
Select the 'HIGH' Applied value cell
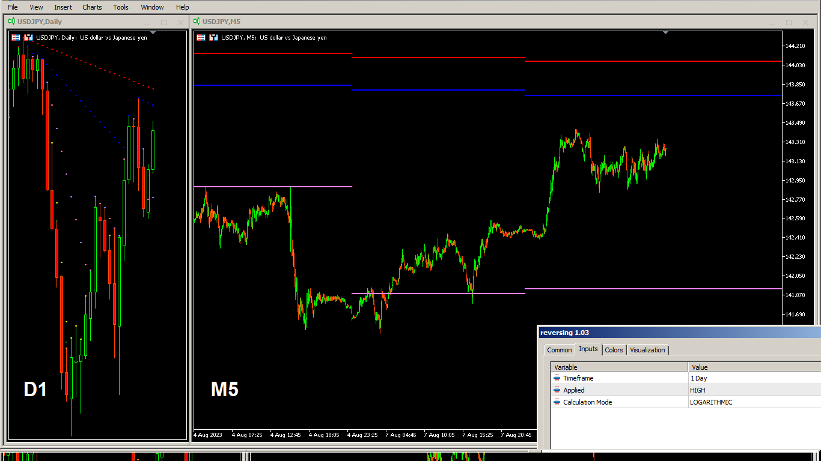pos(754,390)
